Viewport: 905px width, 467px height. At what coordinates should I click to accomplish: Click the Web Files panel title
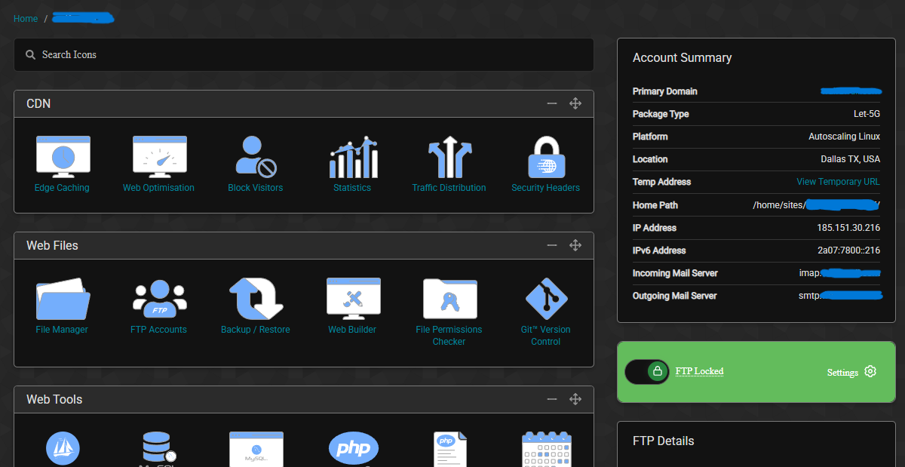(52, 245)
